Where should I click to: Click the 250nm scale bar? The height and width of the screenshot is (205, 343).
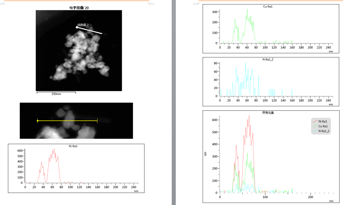pos(56,94)
